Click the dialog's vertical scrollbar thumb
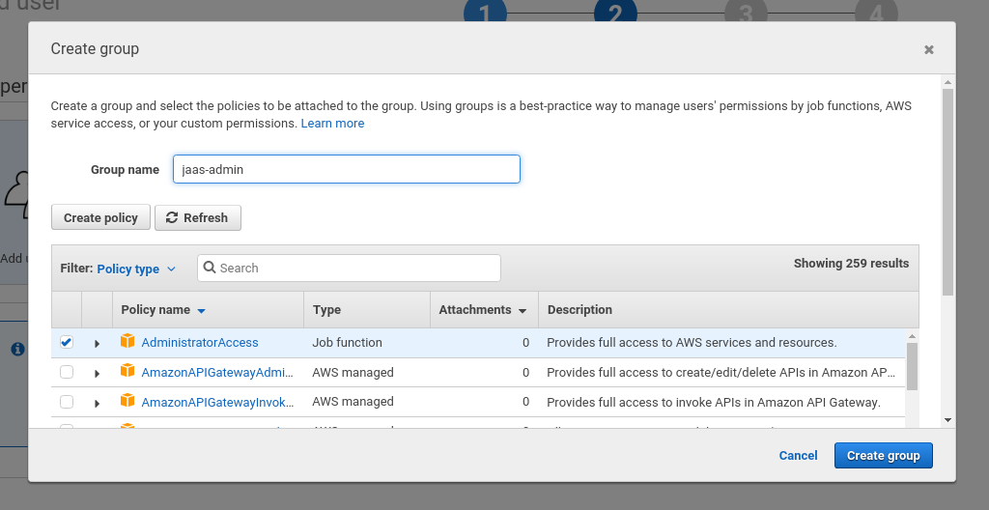This screenshot has height=510, width=989. click(x=947, y=192)
